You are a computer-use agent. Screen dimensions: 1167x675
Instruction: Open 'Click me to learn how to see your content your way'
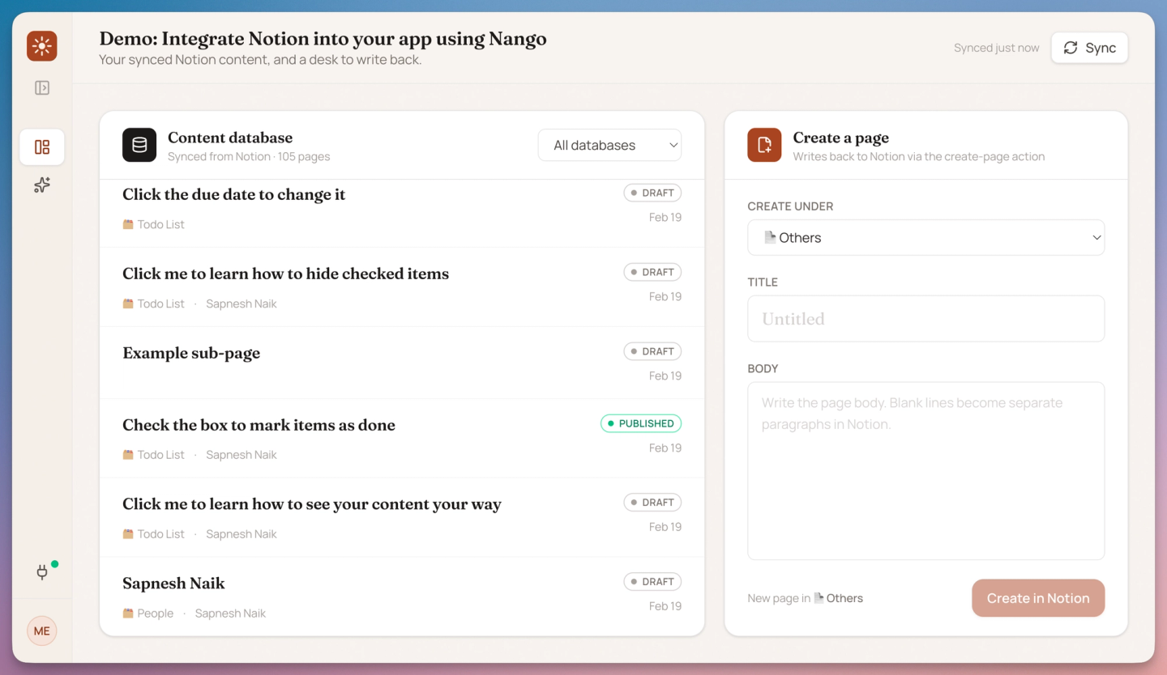tap(312, 504)
